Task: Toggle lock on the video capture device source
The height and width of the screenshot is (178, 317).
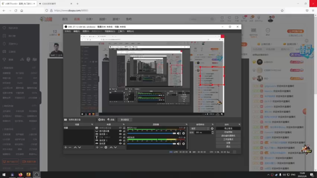Action: pyautogui.click(x=124, y=128)
